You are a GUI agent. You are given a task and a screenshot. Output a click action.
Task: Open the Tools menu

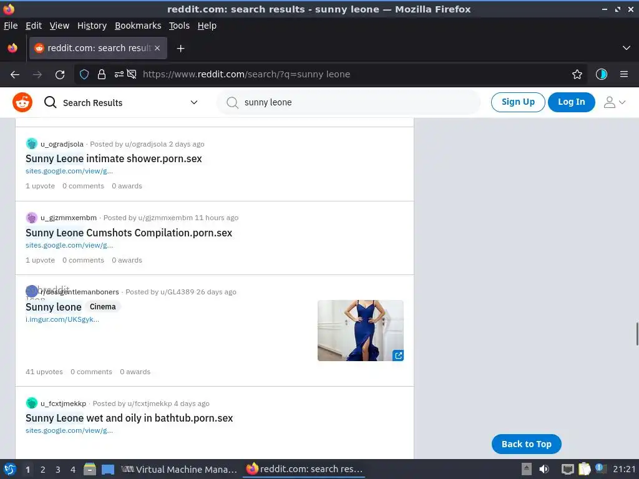tap(179, 26)
